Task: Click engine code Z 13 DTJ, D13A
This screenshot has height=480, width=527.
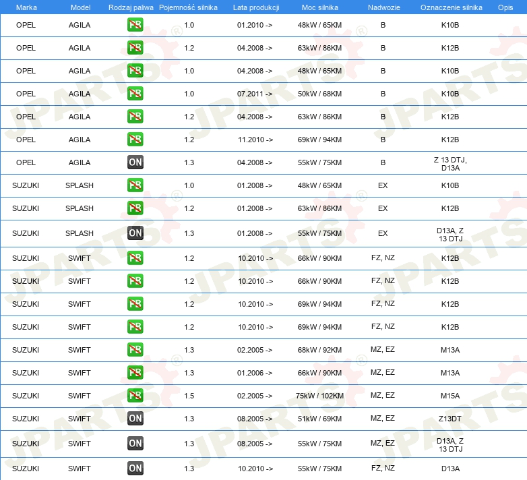Action: coord(450,164)
